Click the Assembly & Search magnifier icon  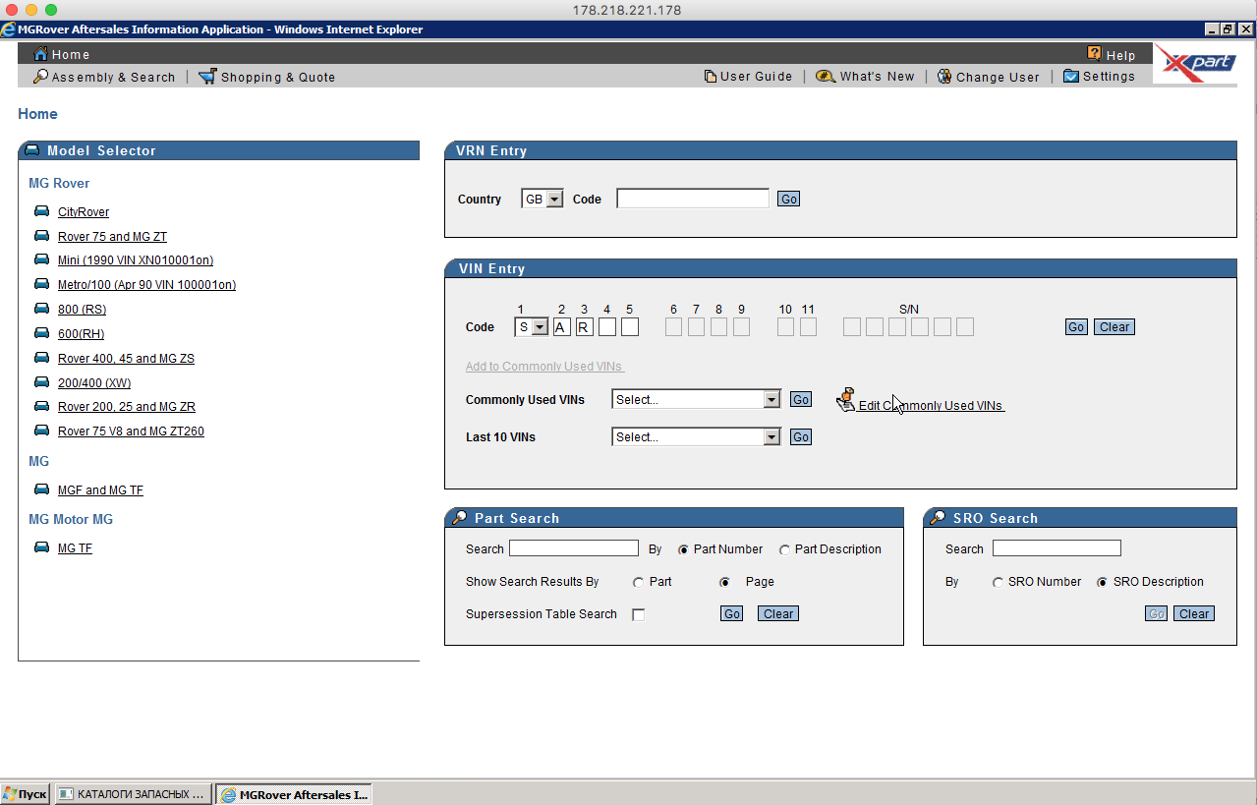click(x=40, y=77)
